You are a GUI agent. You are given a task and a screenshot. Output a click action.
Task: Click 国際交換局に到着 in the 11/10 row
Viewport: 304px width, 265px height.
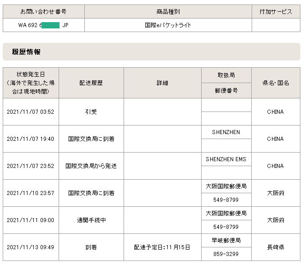(91, 193)
